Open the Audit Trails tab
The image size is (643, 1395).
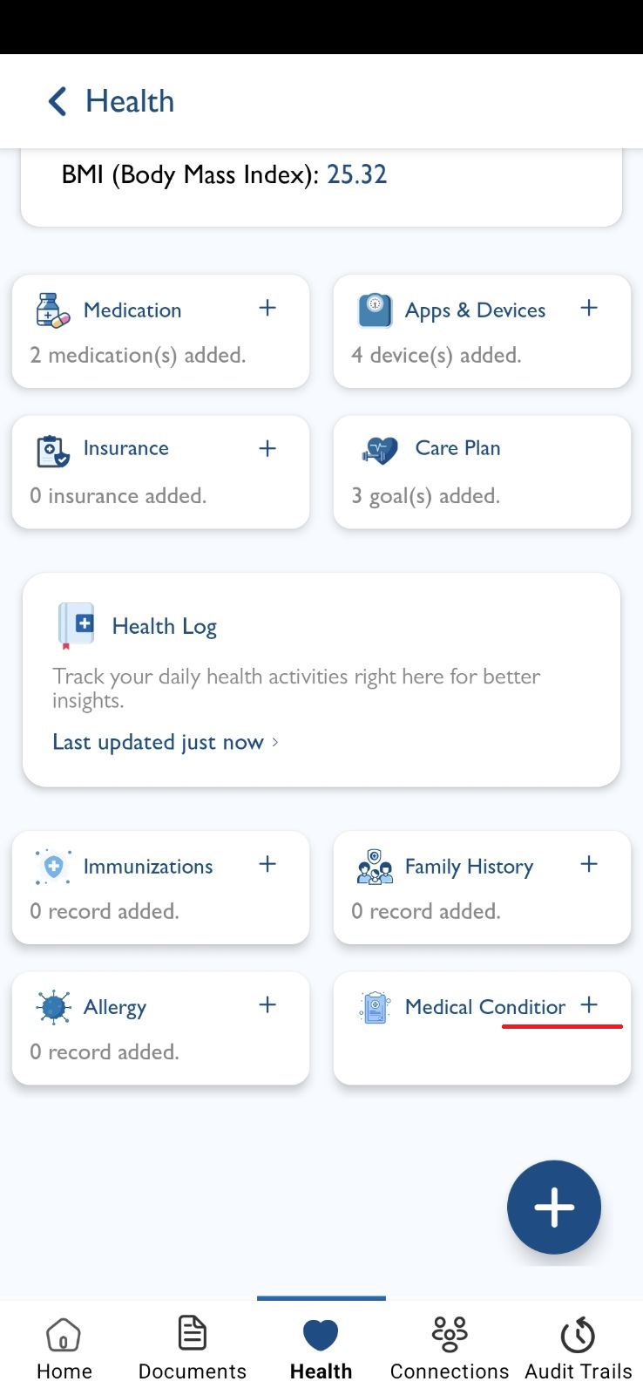[x=579, y=1348]
